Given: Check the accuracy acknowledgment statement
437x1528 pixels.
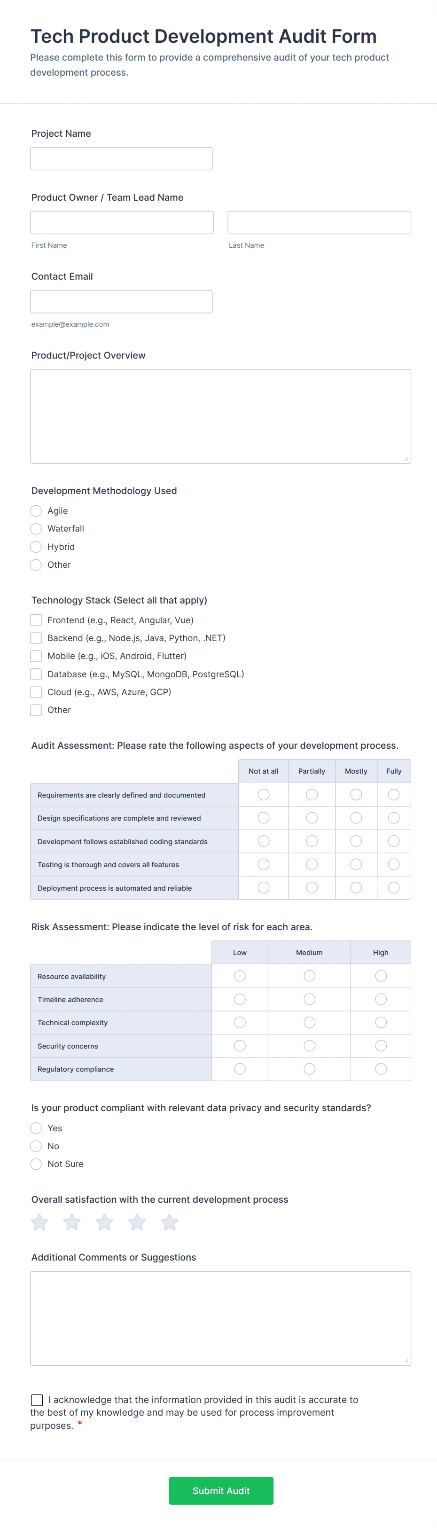Looking at the screenshot, I should point(37,1400).
